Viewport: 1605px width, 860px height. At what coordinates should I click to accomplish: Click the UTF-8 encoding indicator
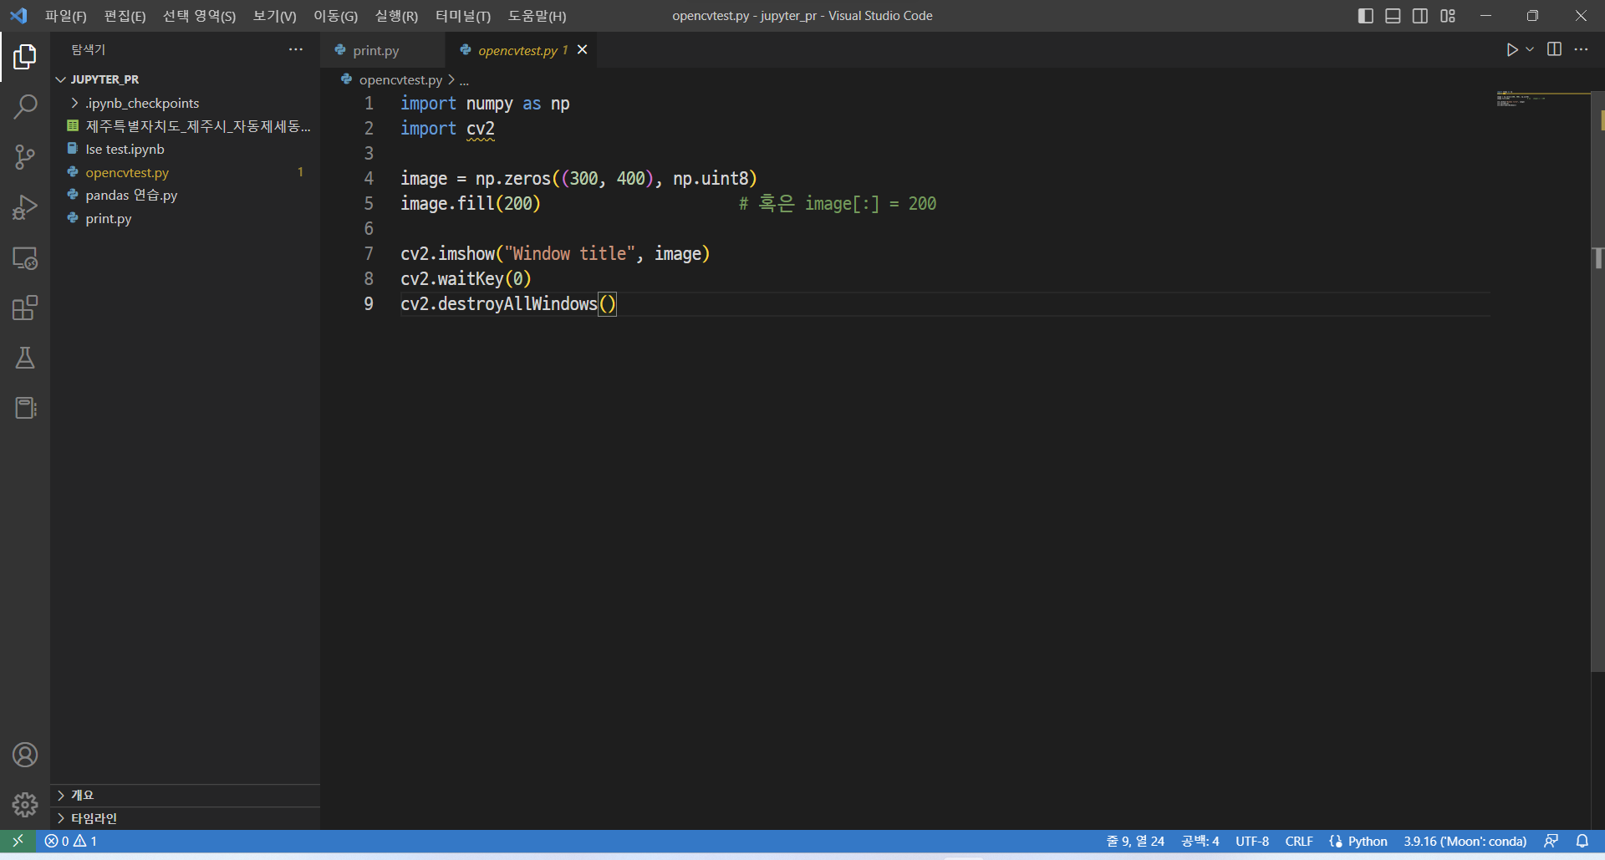(1251, 841)
